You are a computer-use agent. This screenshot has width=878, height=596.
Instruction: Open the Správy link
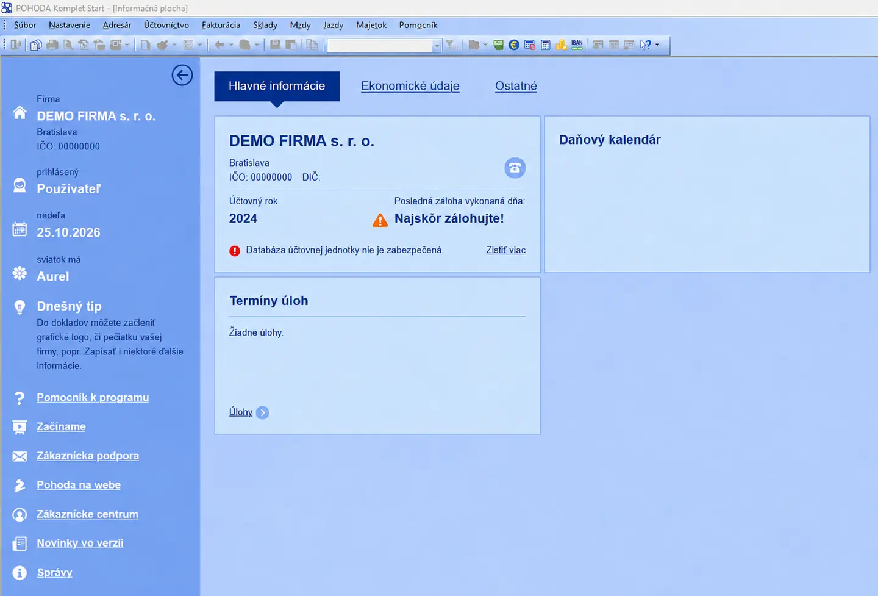[x=54, y=572]
